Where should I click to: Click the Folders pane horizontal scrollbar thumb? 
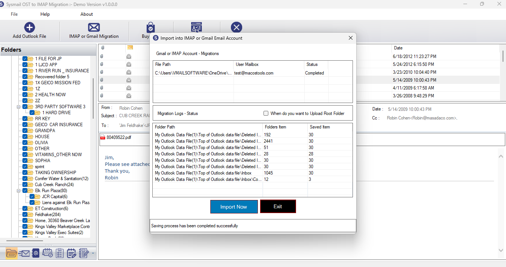(25, 241)
